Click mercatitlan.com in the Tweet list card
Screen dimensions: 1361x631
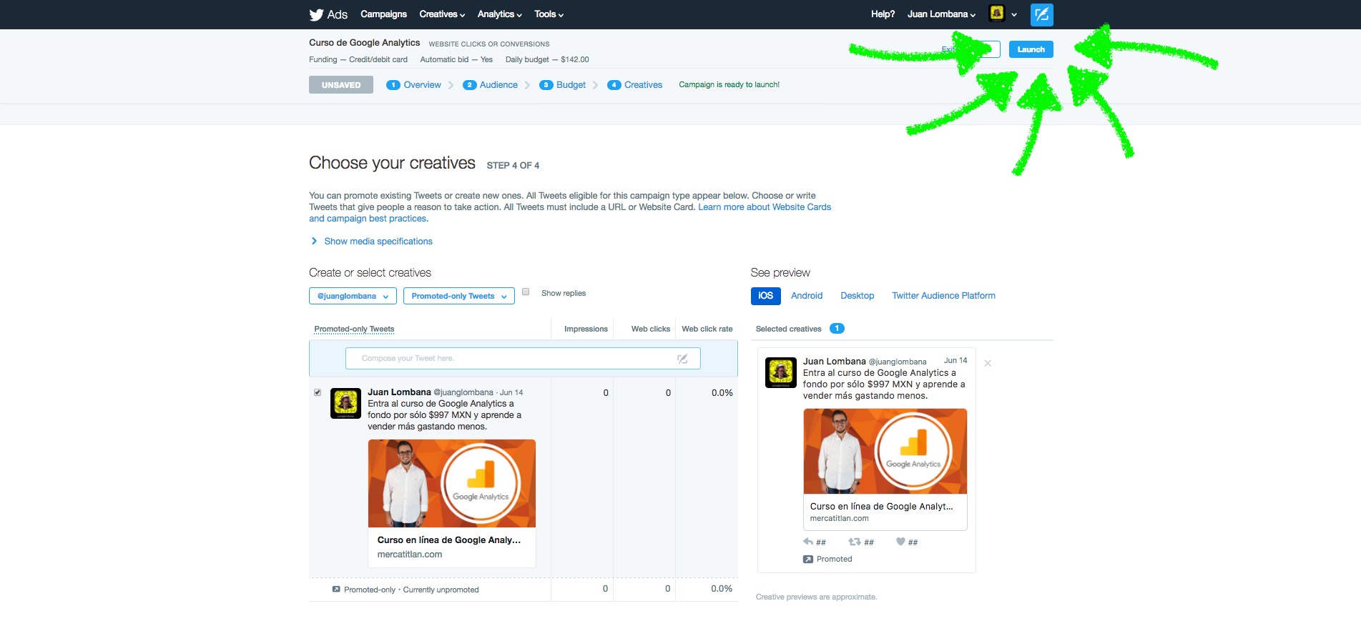[x=409, y=555]
